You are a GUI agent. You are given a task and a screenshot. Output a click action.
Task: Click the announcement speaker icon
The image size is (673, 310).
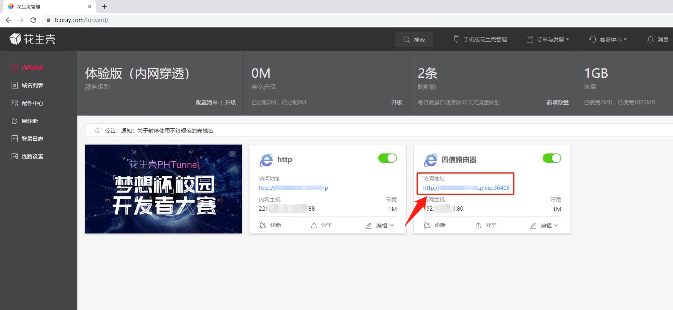point(98,131)
